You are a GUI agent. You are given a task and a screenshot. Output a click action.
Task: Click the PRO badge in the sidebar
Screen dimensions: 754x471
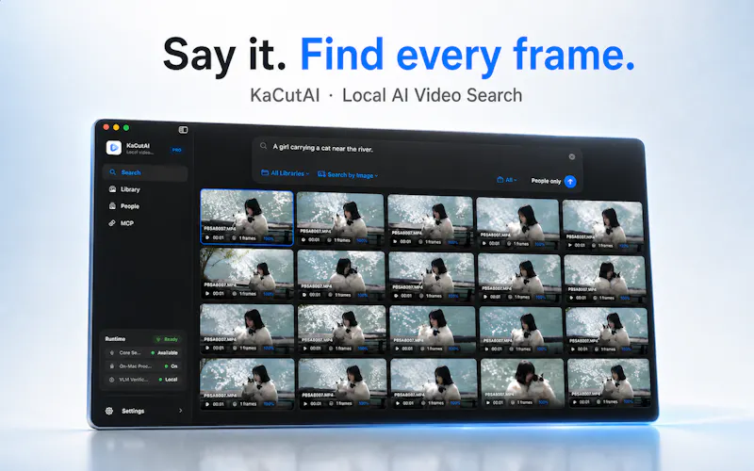pos(176,150)
